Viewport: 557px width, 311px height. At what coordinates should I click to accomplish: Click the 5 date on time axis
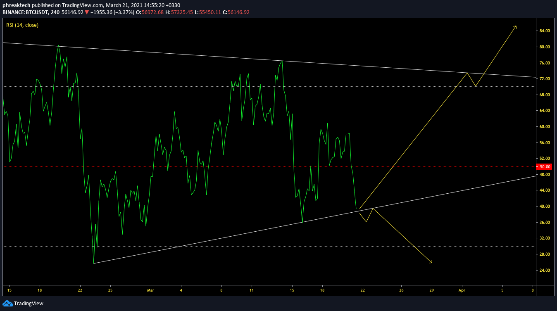pyautogui.click(x=503, y=290)
